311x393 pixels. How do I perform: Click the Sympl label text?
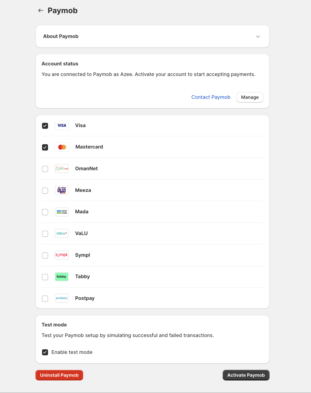coord(83,255)
